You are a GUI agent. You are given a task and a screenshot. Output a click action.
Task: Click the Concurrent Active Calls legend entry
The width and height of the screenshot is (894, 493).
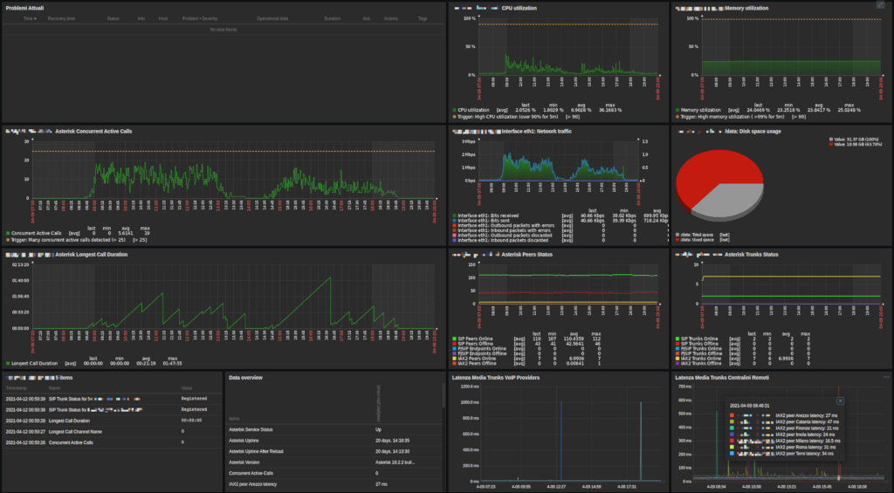click(x=37, y=233)
